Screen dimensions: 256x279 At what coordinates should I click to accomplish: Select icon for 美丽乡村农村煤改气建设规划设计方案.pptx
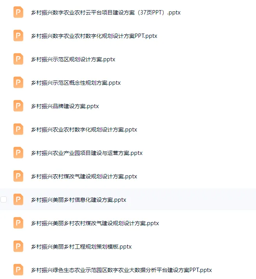click(18, 223)
